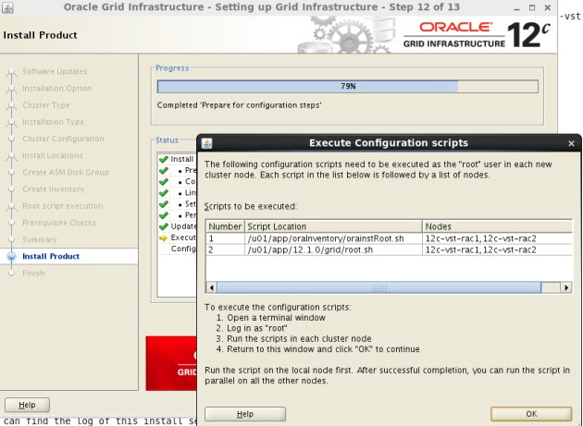Select number 1 cell in scripts table

[x=225, y=238]
